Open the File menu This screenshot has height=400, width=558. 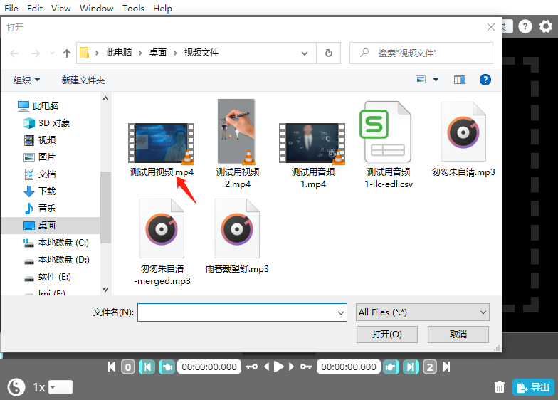click(x=11, y=8)
